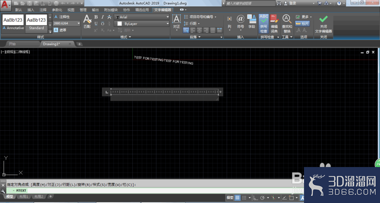This screenshot has height=203, width=380.
Task: Click the command line wrench customize icon
Action: 3,191
